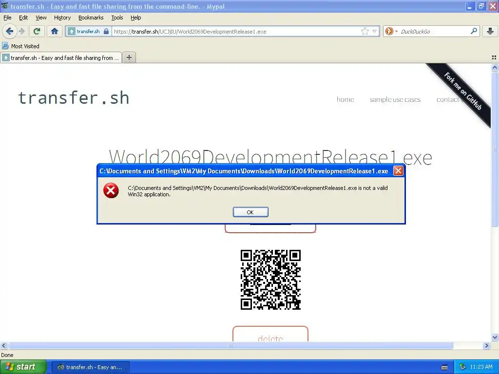The height and width of the screenshot is (374, 499).
Task: Click horizontal scrollbar left arrow
Action: (x=3, y=345)
